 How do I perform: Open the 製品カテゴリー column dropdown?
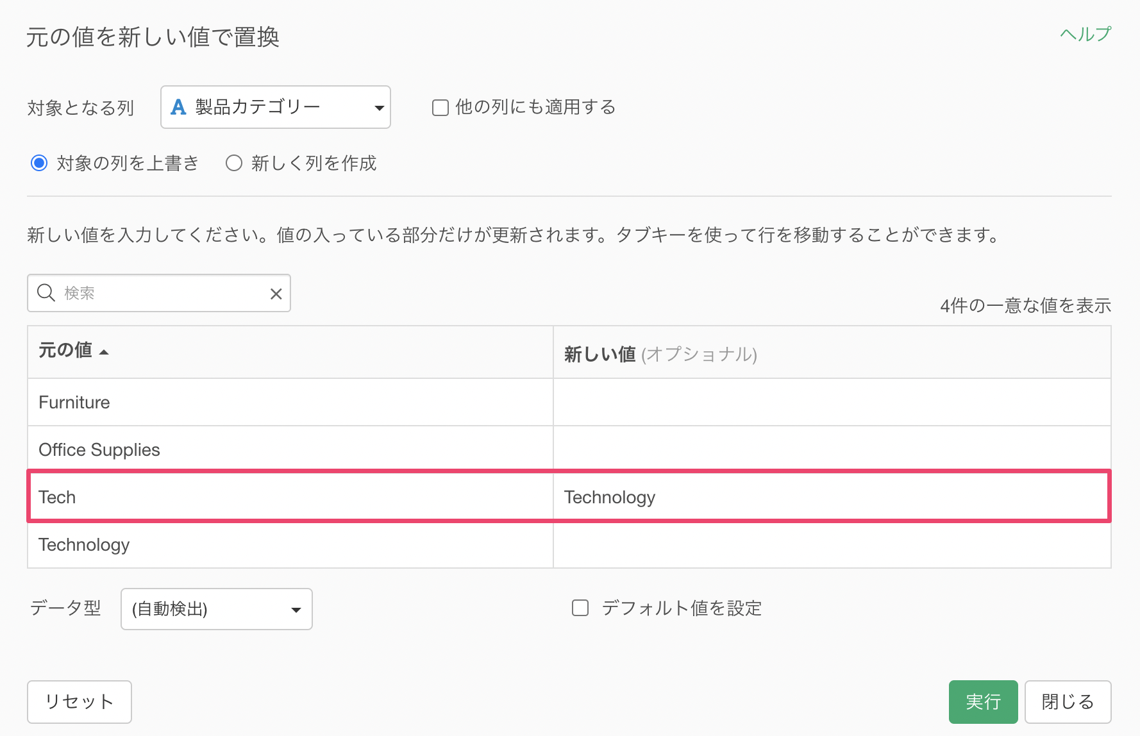276,107
